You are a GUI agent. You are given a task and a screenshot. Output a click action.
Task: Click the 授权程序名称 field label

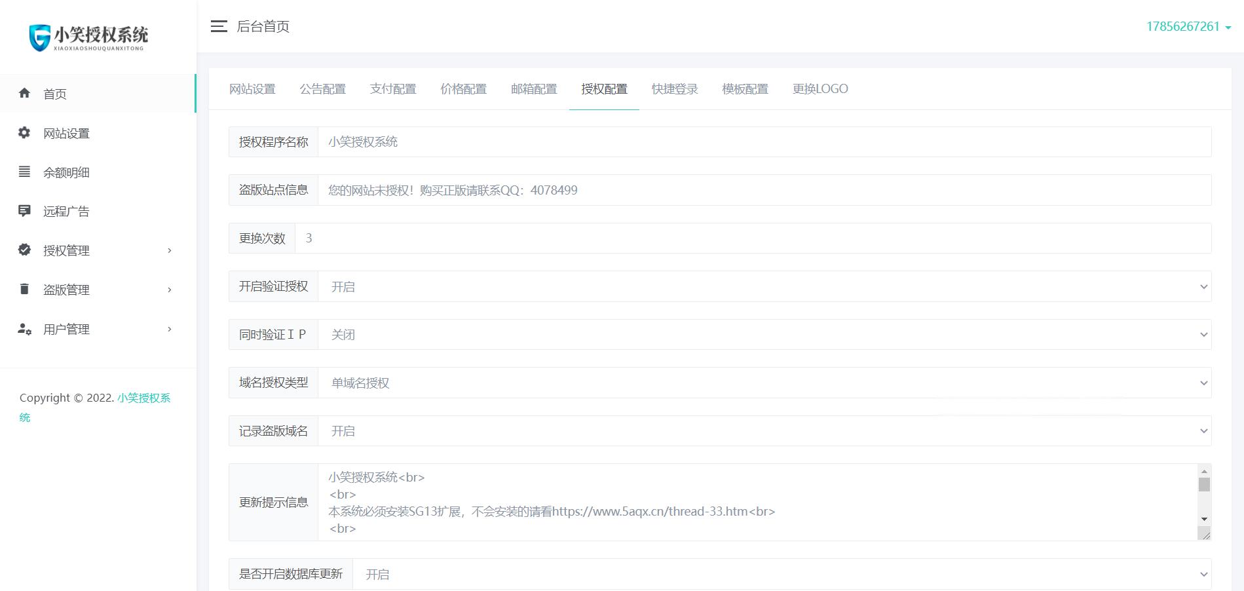click(273, 142)
